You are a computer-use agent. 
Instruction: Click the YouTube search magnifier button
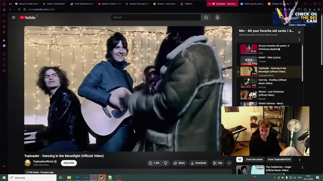[x=206, y=17]
